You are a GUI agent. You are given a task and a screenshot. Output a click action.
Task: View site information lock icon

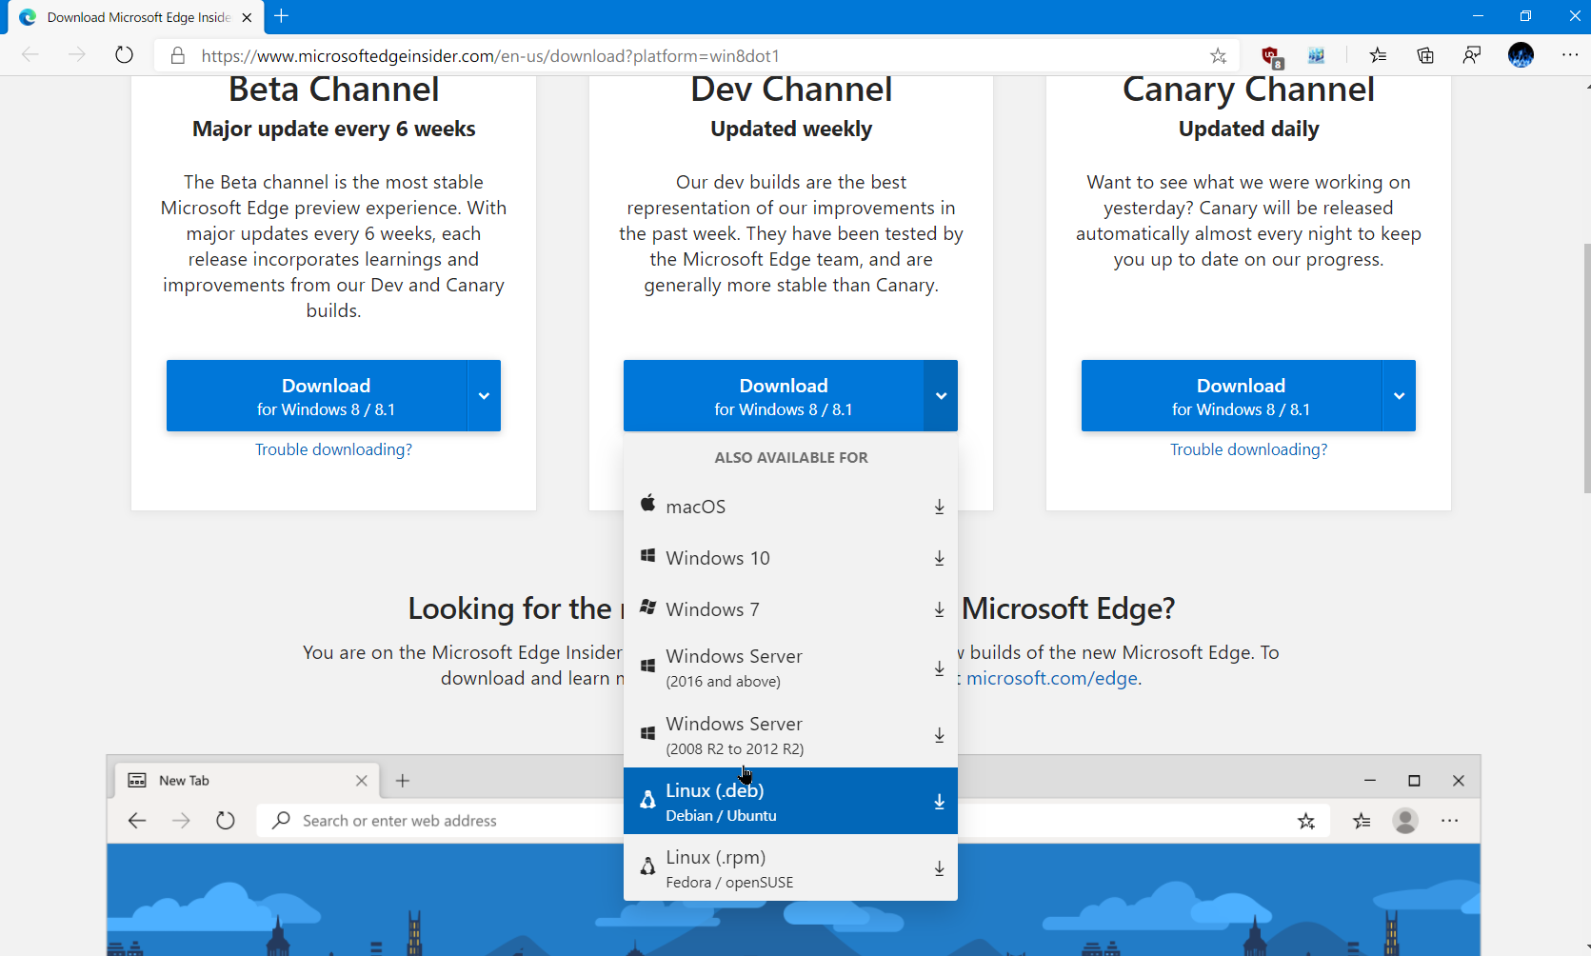(x=177, y=55)
